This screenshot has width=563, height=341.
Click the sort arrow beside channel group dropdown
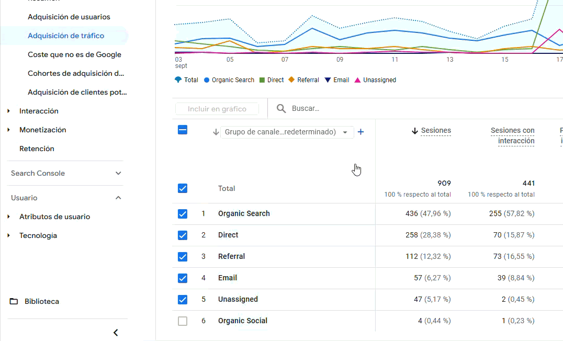pyautogui.click(x=216, y=132)
